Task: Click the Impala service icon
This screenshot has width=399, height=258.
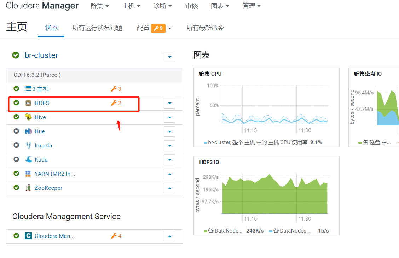Action: click(x=28, y=145)
